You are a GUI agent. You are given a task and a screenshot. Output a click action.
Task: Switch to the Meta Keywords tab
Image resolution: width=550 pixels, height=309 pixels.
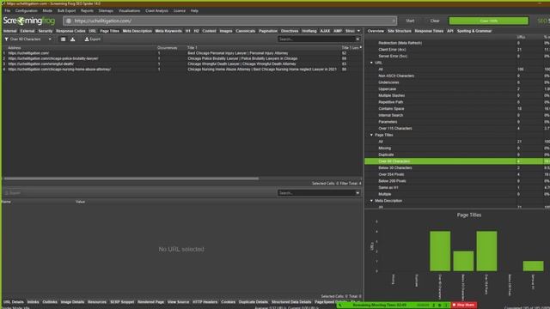click(x=168, y=31)
